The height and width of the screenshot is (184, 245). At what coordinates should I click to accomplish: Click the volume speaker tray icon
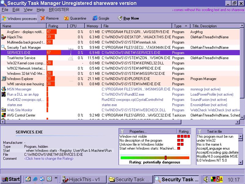206,179
